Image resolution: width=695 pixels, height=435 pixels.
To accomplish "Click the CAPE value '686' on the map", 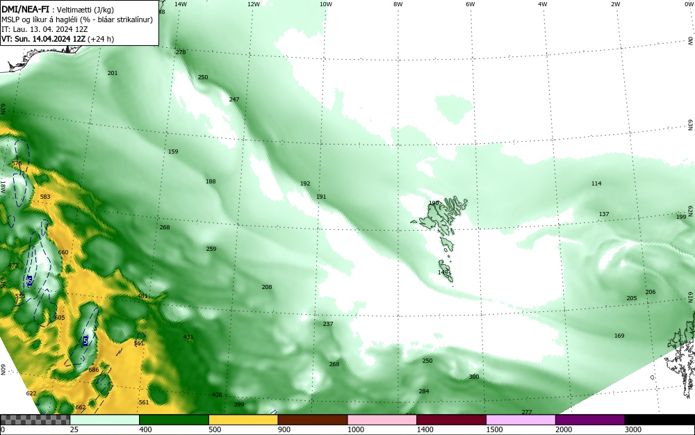I will point(94,370).
